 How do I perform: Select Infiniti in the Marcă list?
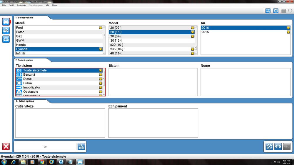click(59, 53)
